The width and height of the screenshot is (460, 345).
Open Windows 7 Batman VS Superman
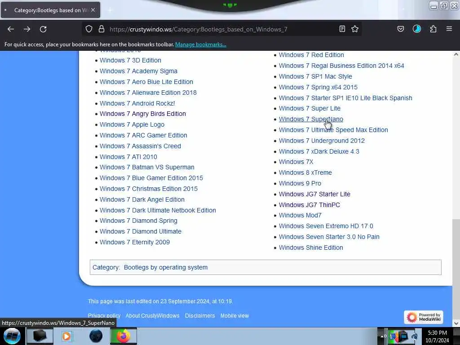[147, 167]
